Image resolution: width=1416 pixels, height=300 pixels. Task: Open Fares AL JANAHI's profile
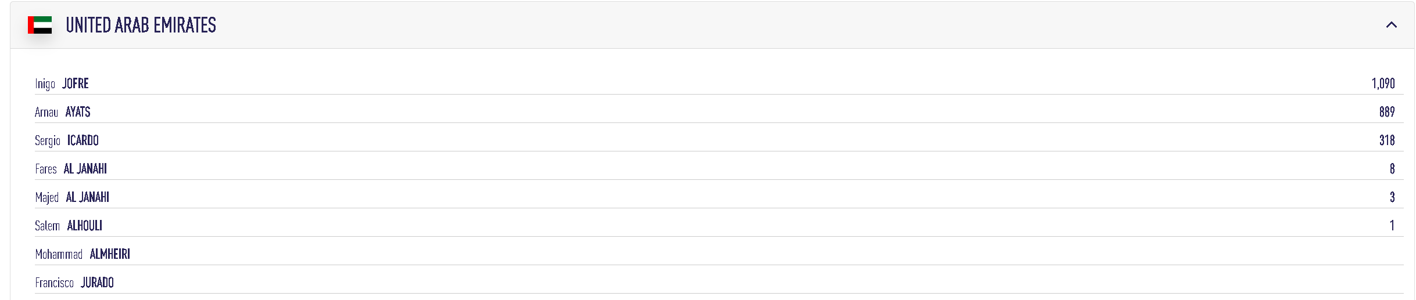[71, 169]
